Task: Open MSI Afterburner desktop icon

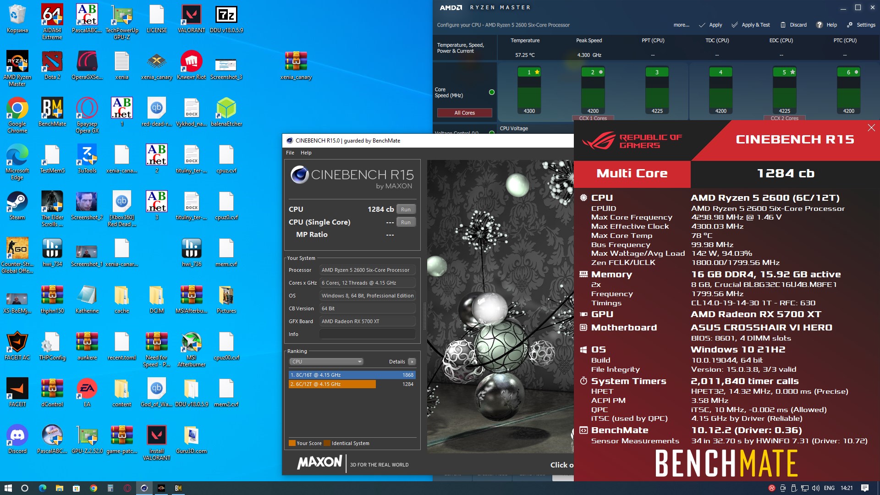Action: tap(192, 348)
